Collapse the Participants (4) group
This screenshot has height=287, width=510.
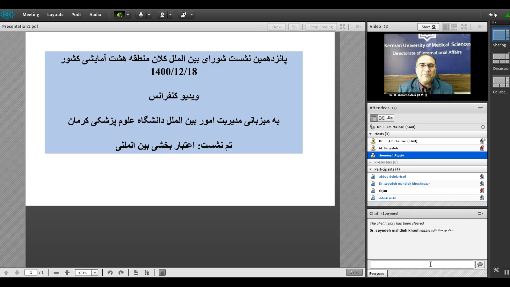370,169
